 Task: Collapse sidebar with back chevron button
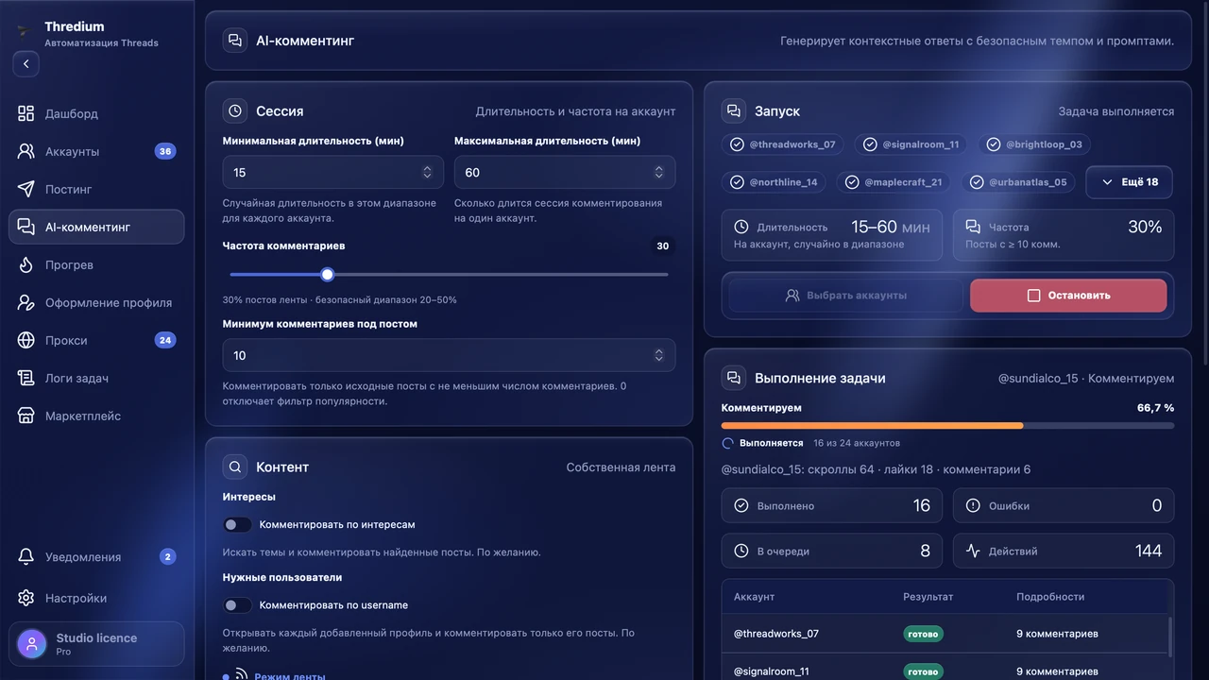pos(26,64)
